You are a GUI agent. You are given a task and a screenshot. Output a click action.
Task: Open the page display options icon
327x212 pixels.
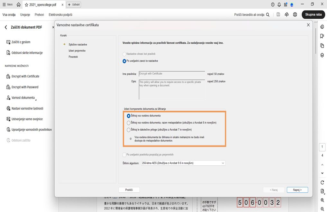pyautogui.click(x=322, y=191)
